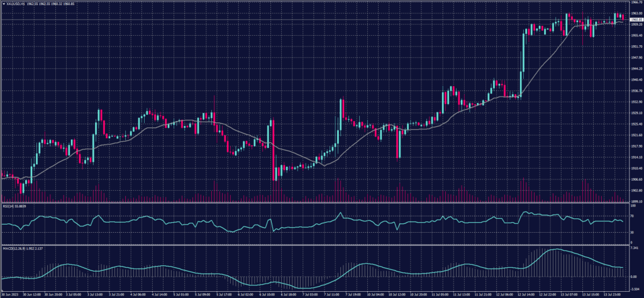This screenshot has height=298, width=644.
Task: Click the 30 Jun 2023 date label
Action: [x=10, y=293]
